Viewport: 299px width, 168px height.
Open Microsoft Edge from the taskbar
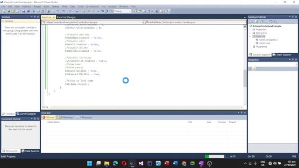point(115,163)
